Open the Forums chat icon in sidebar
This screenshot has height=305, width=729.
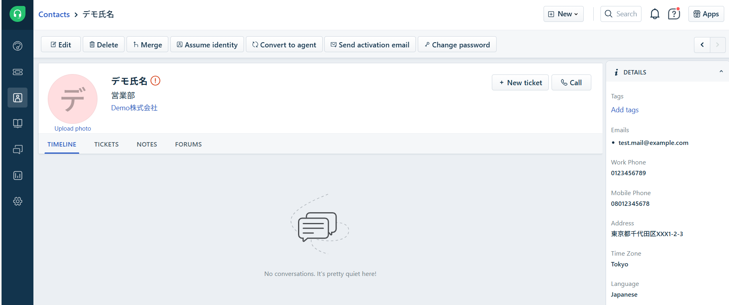click(18, 149)
